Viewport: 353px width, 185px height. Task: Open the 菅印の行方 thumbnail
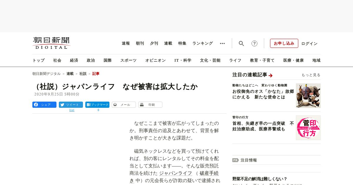pos(308,128)
